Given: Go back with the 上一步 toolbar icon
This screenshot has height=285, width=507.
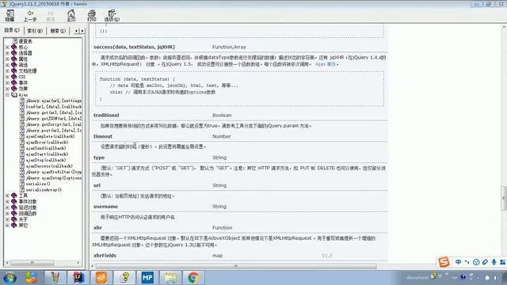Looking at the screenshot, I should 30,15.
